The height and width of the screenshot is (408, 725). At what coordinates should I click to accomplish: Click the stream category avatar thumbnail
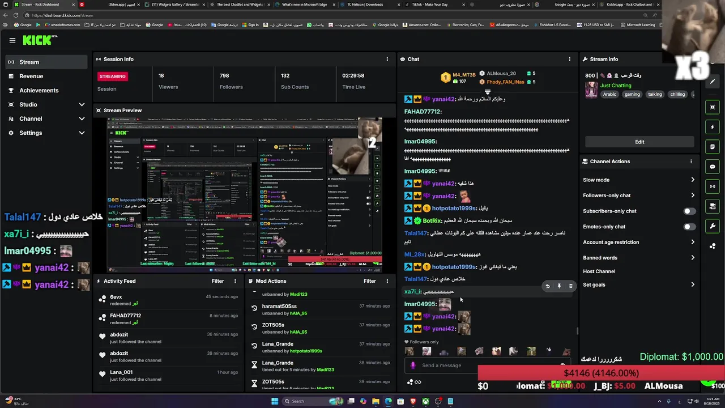[591, 90]
